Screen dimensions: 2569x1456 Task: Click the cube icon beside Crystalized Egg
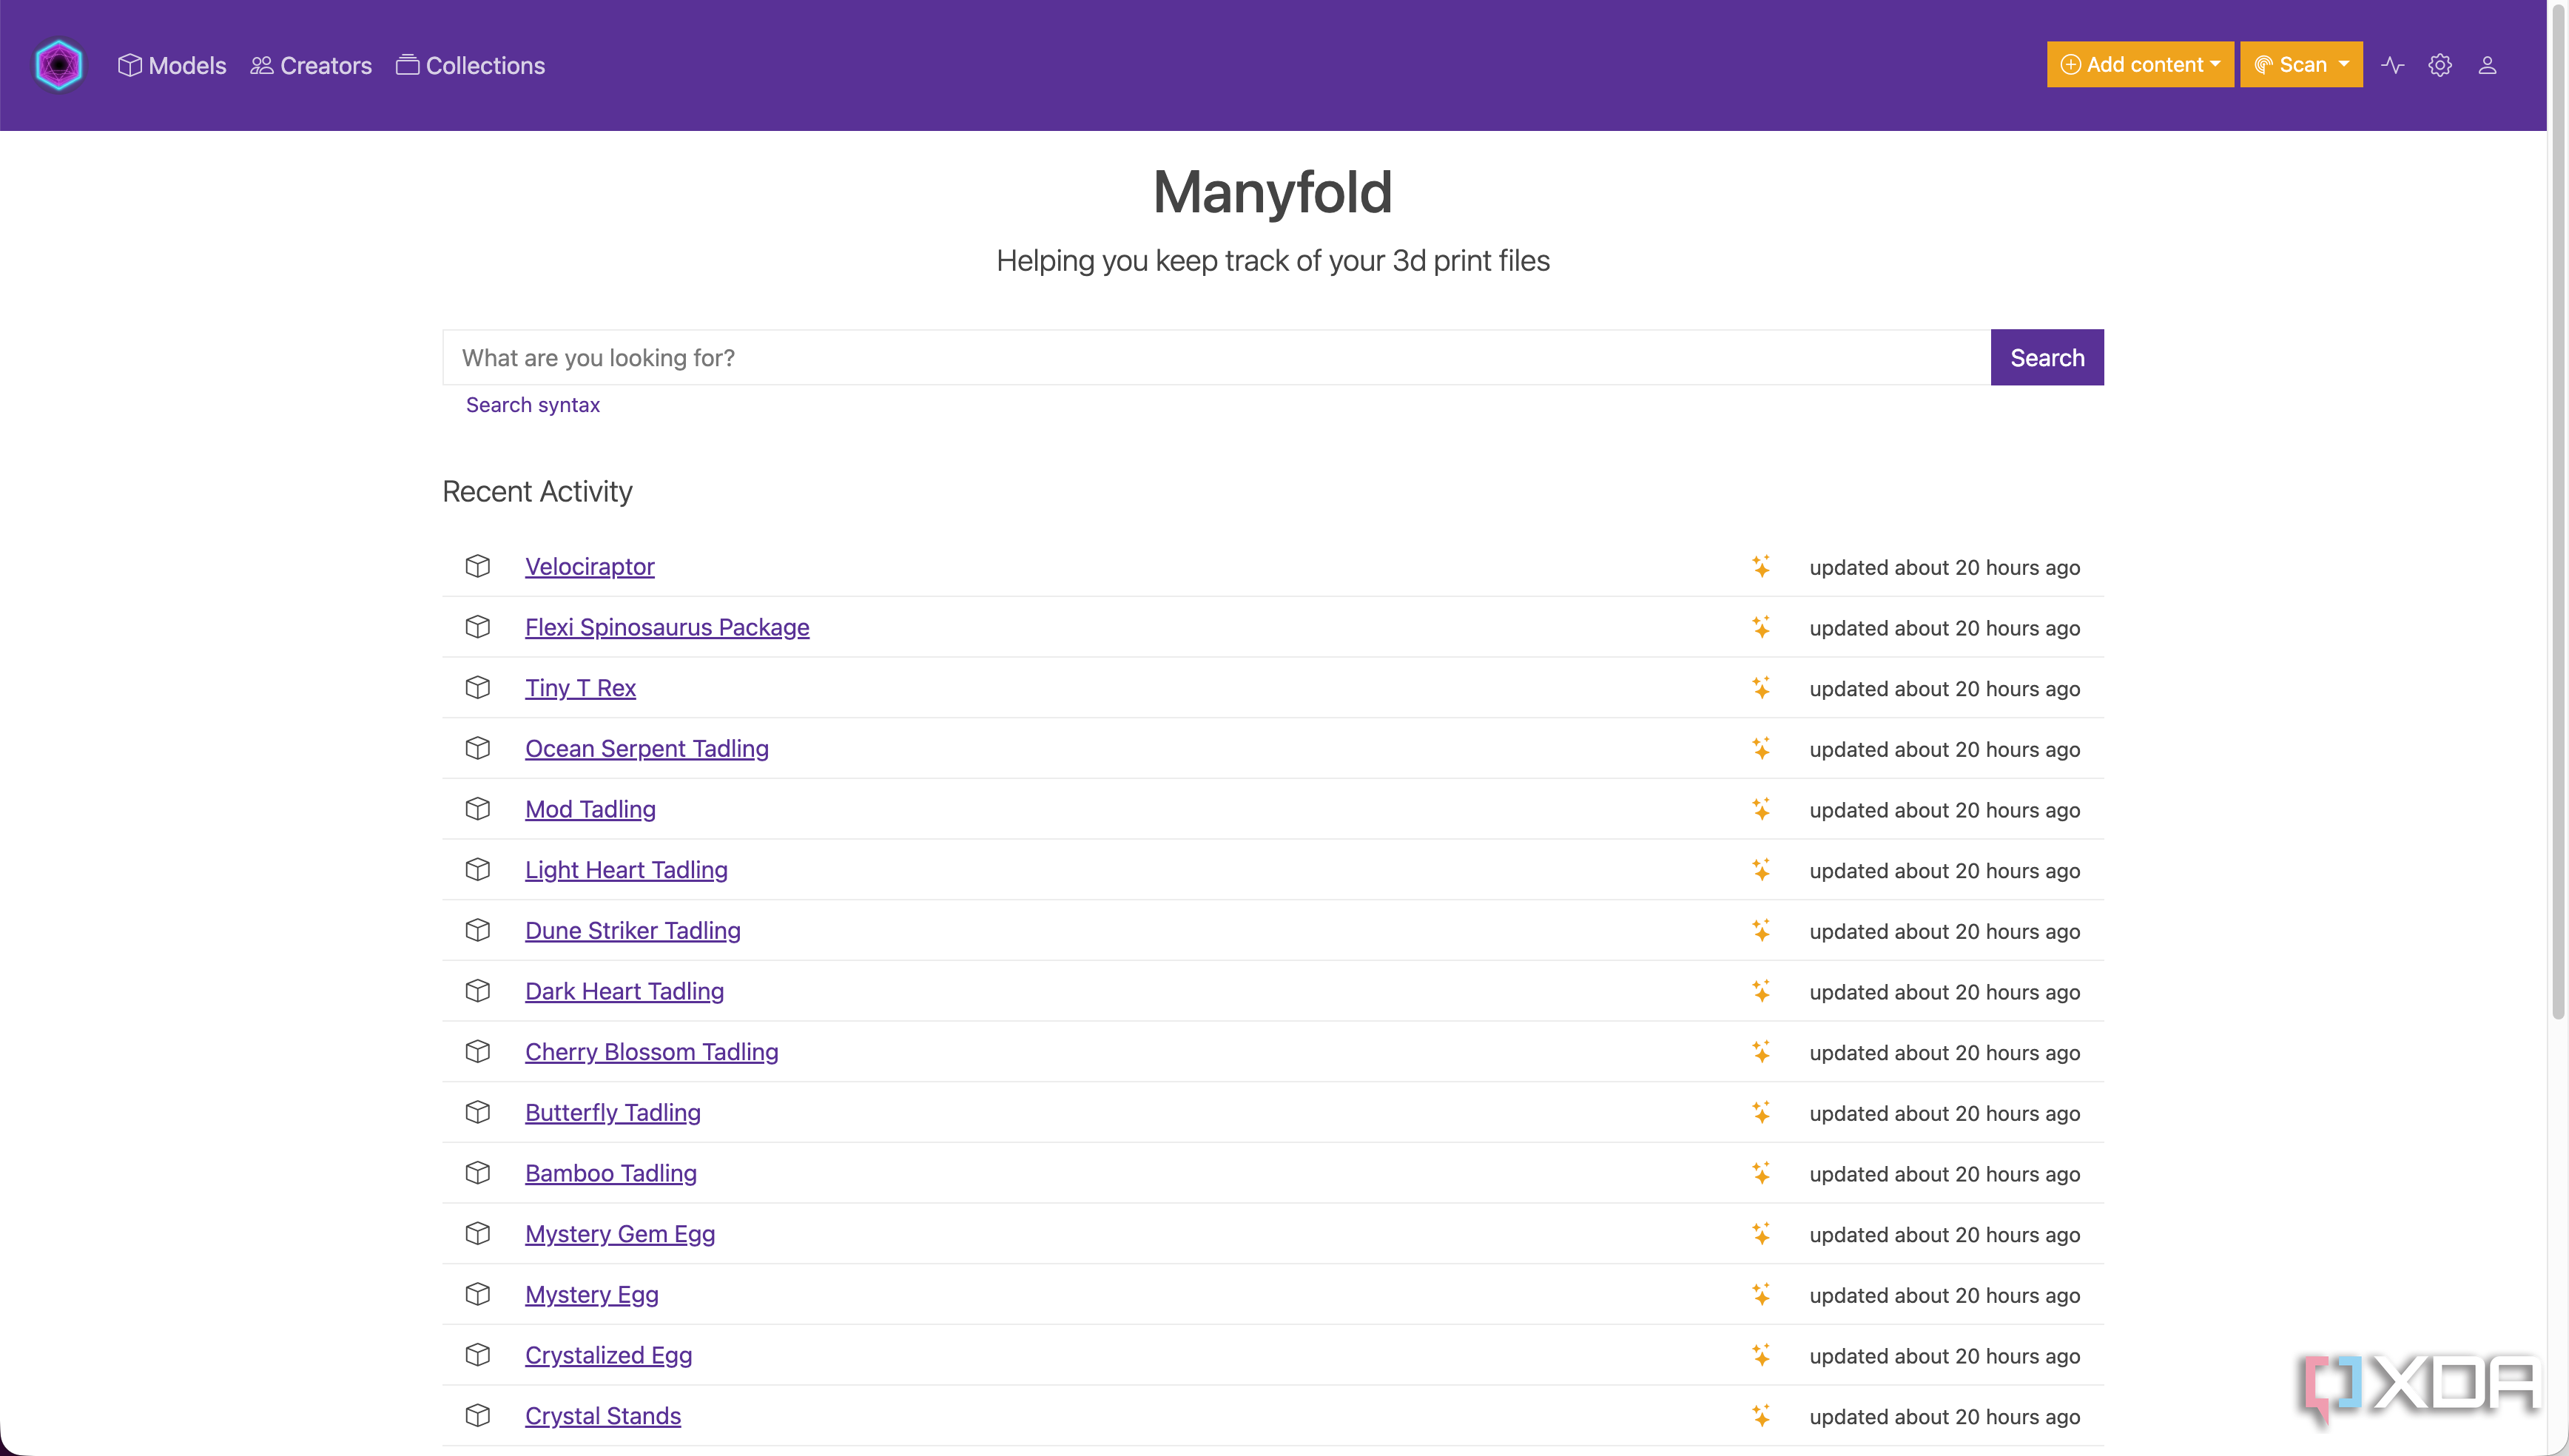[478, 1355]
